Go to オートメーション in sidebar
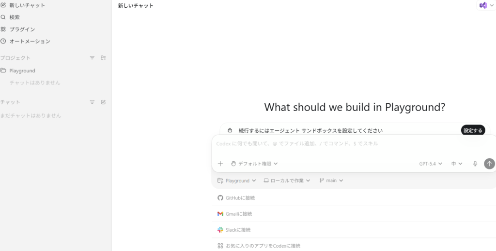Image resolution: width=496 pixels, height=251 pixels. point(30,41)
